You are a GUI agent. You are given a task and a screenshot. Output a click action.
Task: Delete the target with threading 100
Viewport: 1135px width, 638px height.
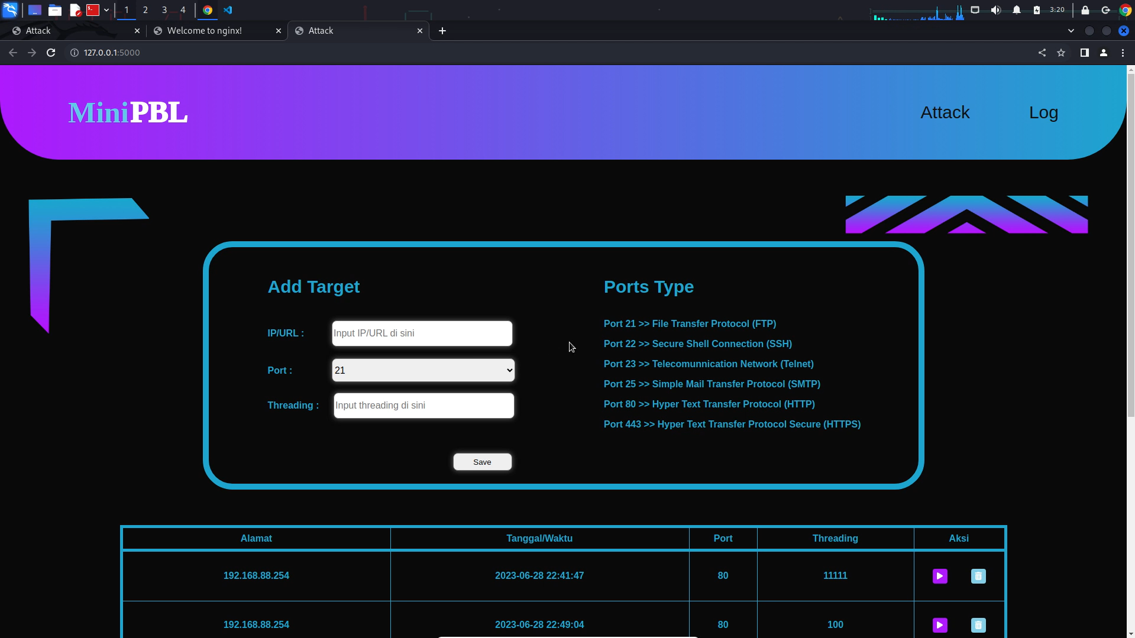[x=978, y=625]
